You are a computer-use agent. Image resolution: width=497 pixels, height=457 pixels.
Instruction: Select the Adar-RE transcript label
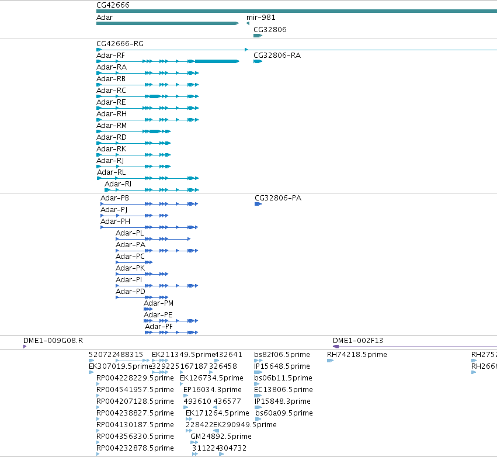coord(111,102)
